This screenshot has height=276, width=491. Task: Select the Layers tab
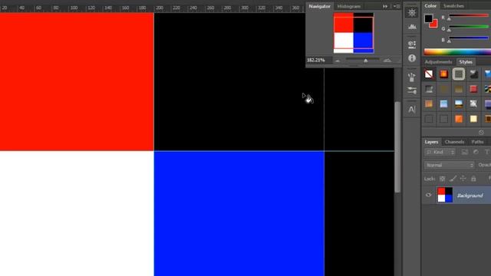click(431, 142)
